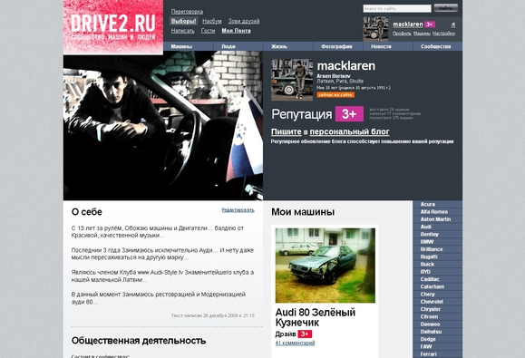The width and height of the screenshot is (525, 358).
Task: Select BMW in the car brands list
Action: pos(427,242)
